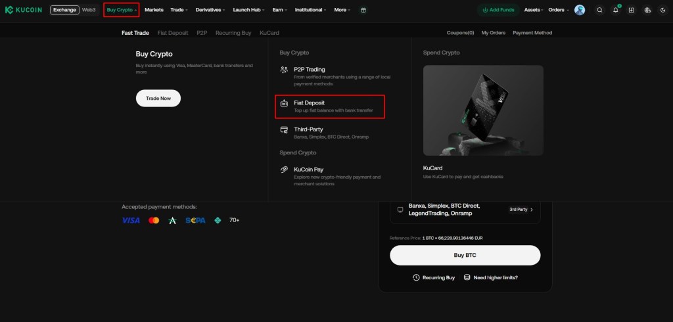
Task: Open the language globe icon
Action: click(647, 10)
